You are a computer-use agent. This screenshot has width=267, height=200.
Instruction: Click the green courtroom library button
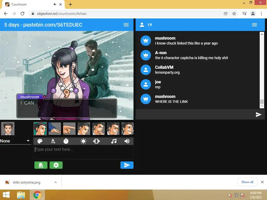(x=41, y=165)
